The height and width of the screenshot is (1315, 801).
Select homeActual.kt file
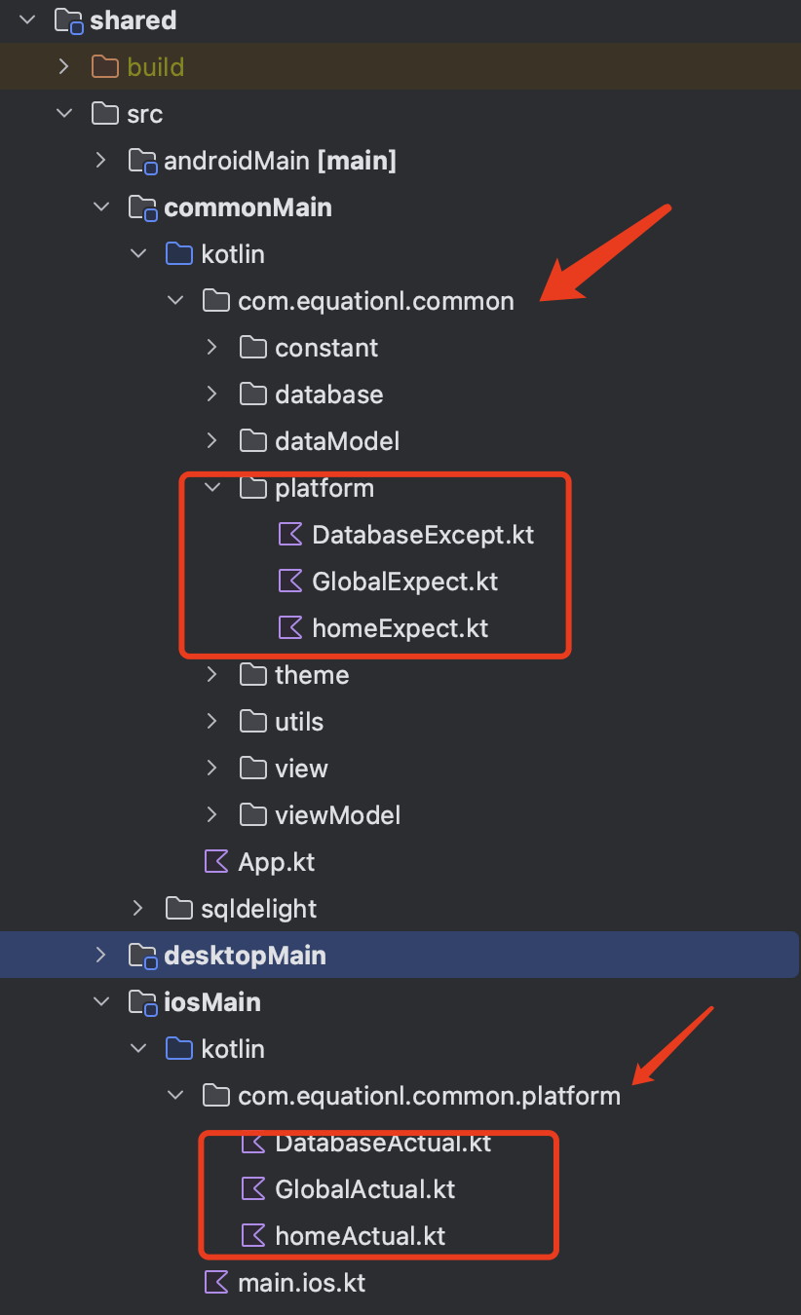361,1236
